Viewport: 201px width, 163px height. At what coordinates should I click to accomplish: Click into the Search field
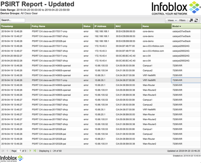coord(13,20)
